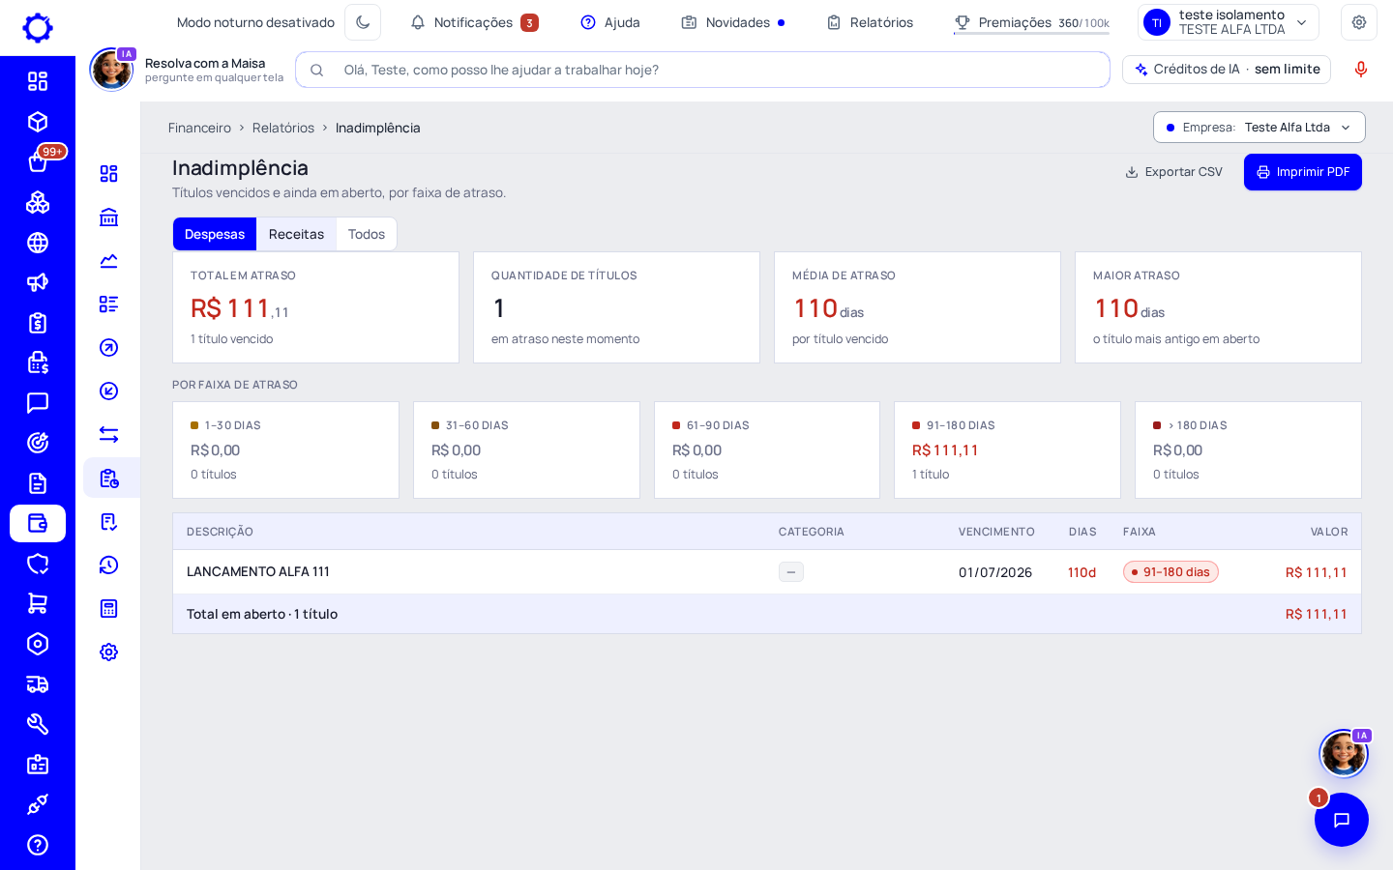Expand the Empresa Teste Alfa Ltda dropdown
1393x870 pixels.
(x=1260, y=128)
